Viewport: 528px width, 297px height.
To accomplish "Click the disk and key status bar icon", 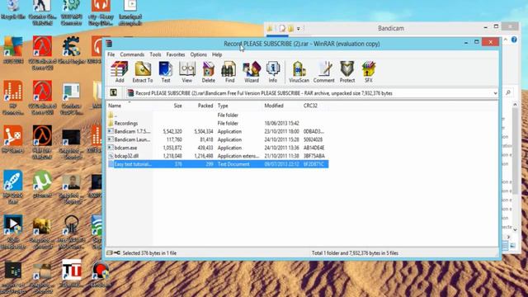I will point(114,253).
